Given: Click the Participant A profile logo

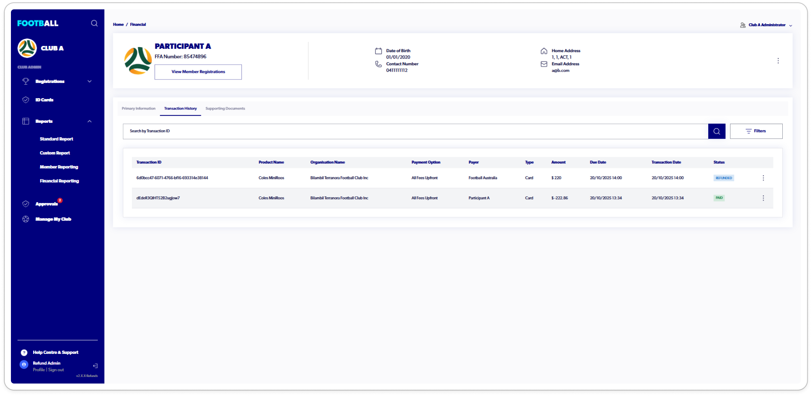Looking at the screenshot, I should pos(138,61).
